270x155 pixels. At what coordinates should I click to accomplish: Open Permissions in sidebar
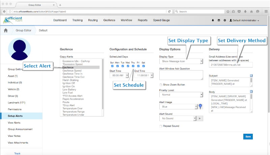point(15,109)
